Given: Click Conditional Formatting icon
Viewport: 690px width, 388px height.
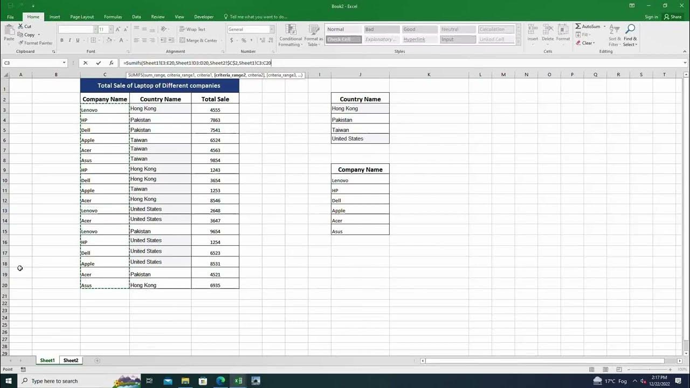Looking at the screenshot, I should point(291,30).
